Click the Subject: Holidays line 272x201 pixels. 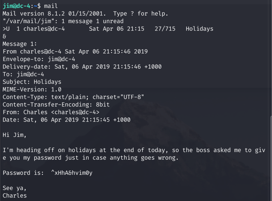(32, 82)
